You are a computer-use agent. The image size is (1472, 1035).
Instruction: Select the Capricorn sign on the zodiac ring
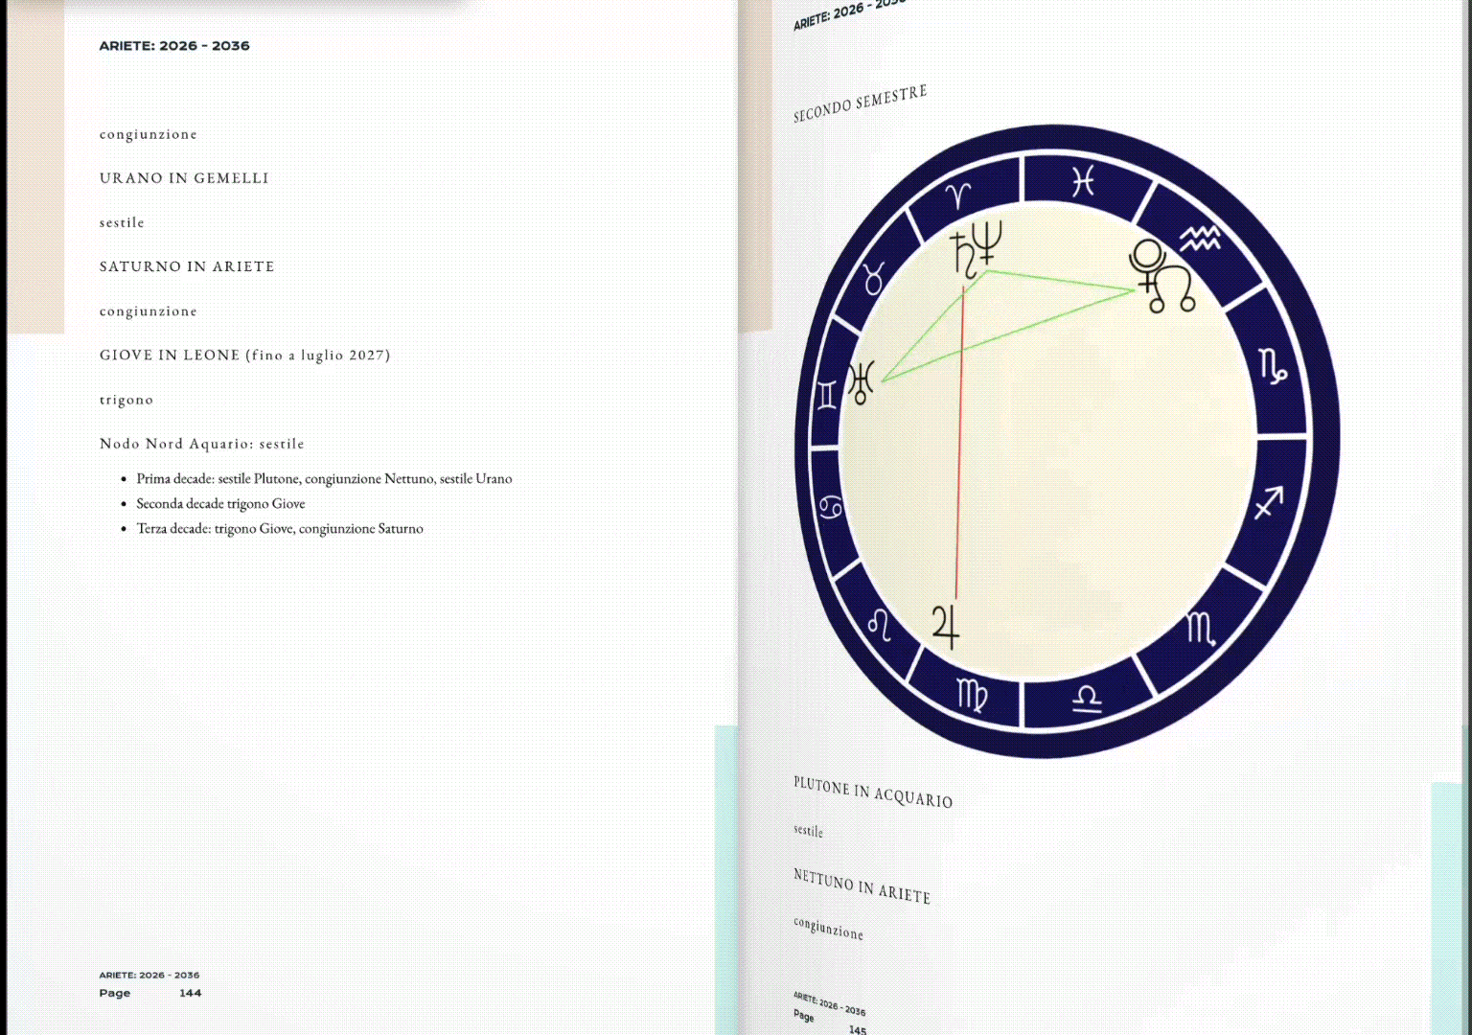[1273, 366]
